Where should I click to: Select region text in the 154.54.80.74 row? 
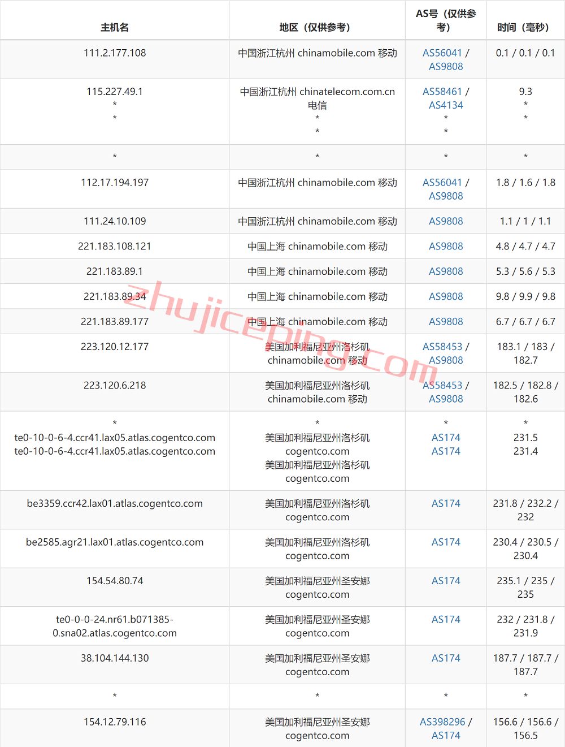pos(317,588)
